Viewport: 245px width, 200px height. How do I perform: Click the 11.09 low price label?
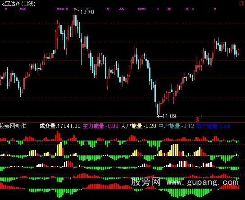[x=169, y=116]
